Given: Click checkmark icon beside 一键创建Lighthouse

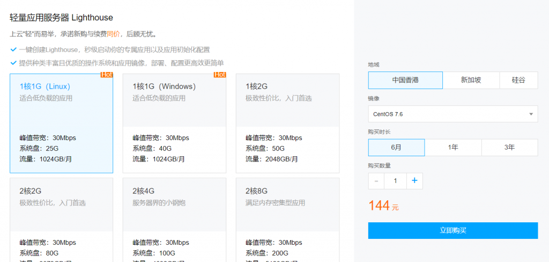Looking at the screenshot, I should pos(13,49).
